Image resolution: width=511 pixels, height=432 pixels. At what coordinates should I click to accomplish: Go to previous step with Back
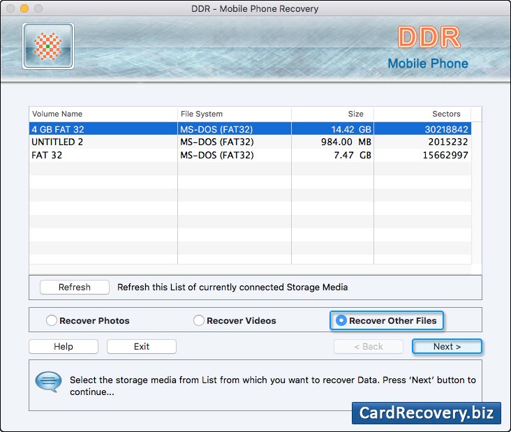369,346
